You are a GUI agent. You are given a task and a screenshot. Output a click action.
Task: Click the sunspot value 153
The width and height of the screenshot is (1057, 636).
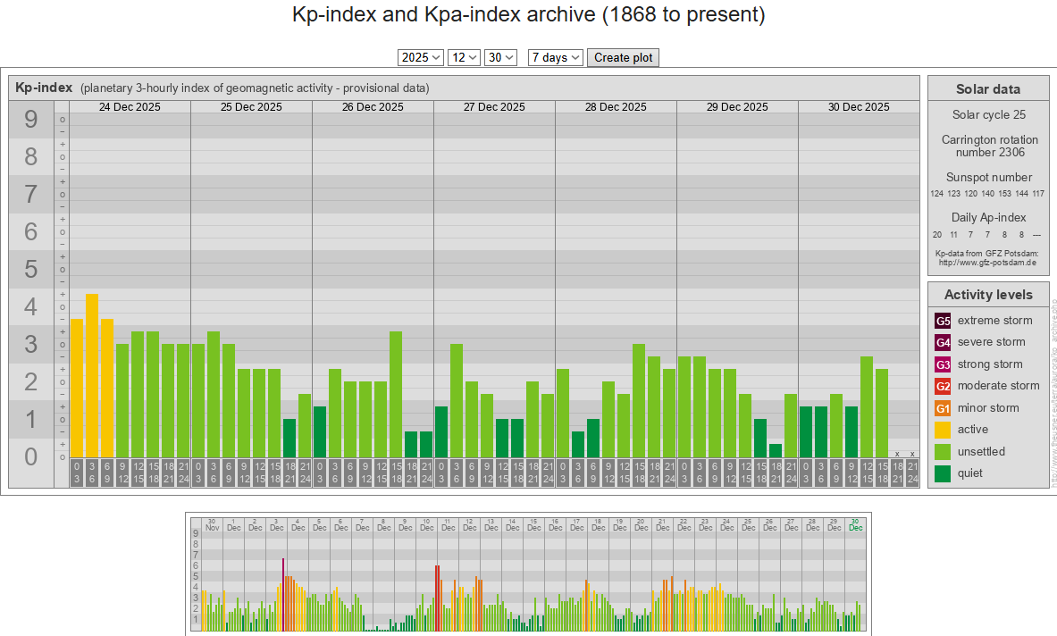[1004, 193]
